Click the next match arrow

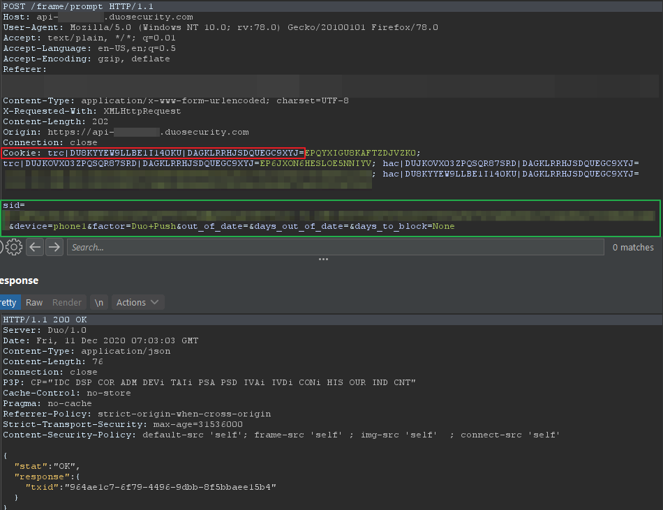54,247
